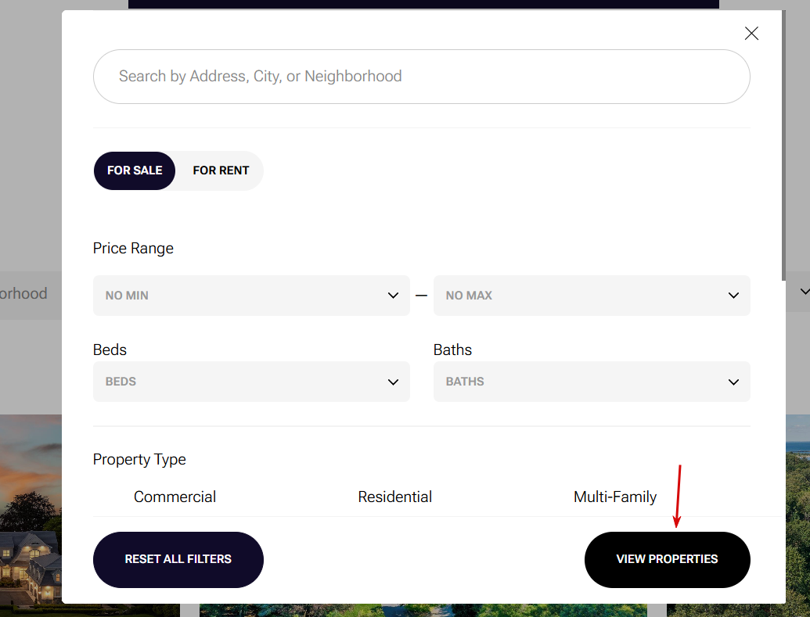
Task: Click the NO MAX chevron arrow
Action: click(x=733, y=296)
